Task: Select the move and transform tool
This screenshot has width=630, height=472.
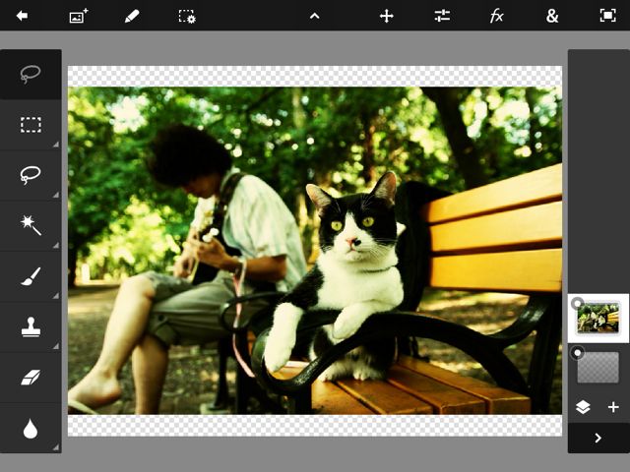Action: point(387,16)
